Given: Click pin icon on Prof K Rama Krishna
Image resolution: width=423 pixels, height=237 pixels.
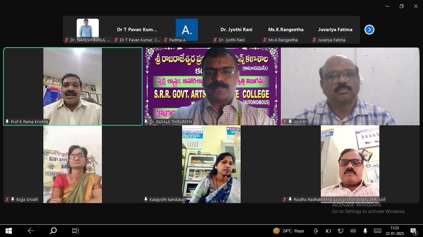Looking at the screenshot, I should click(7, 122).
